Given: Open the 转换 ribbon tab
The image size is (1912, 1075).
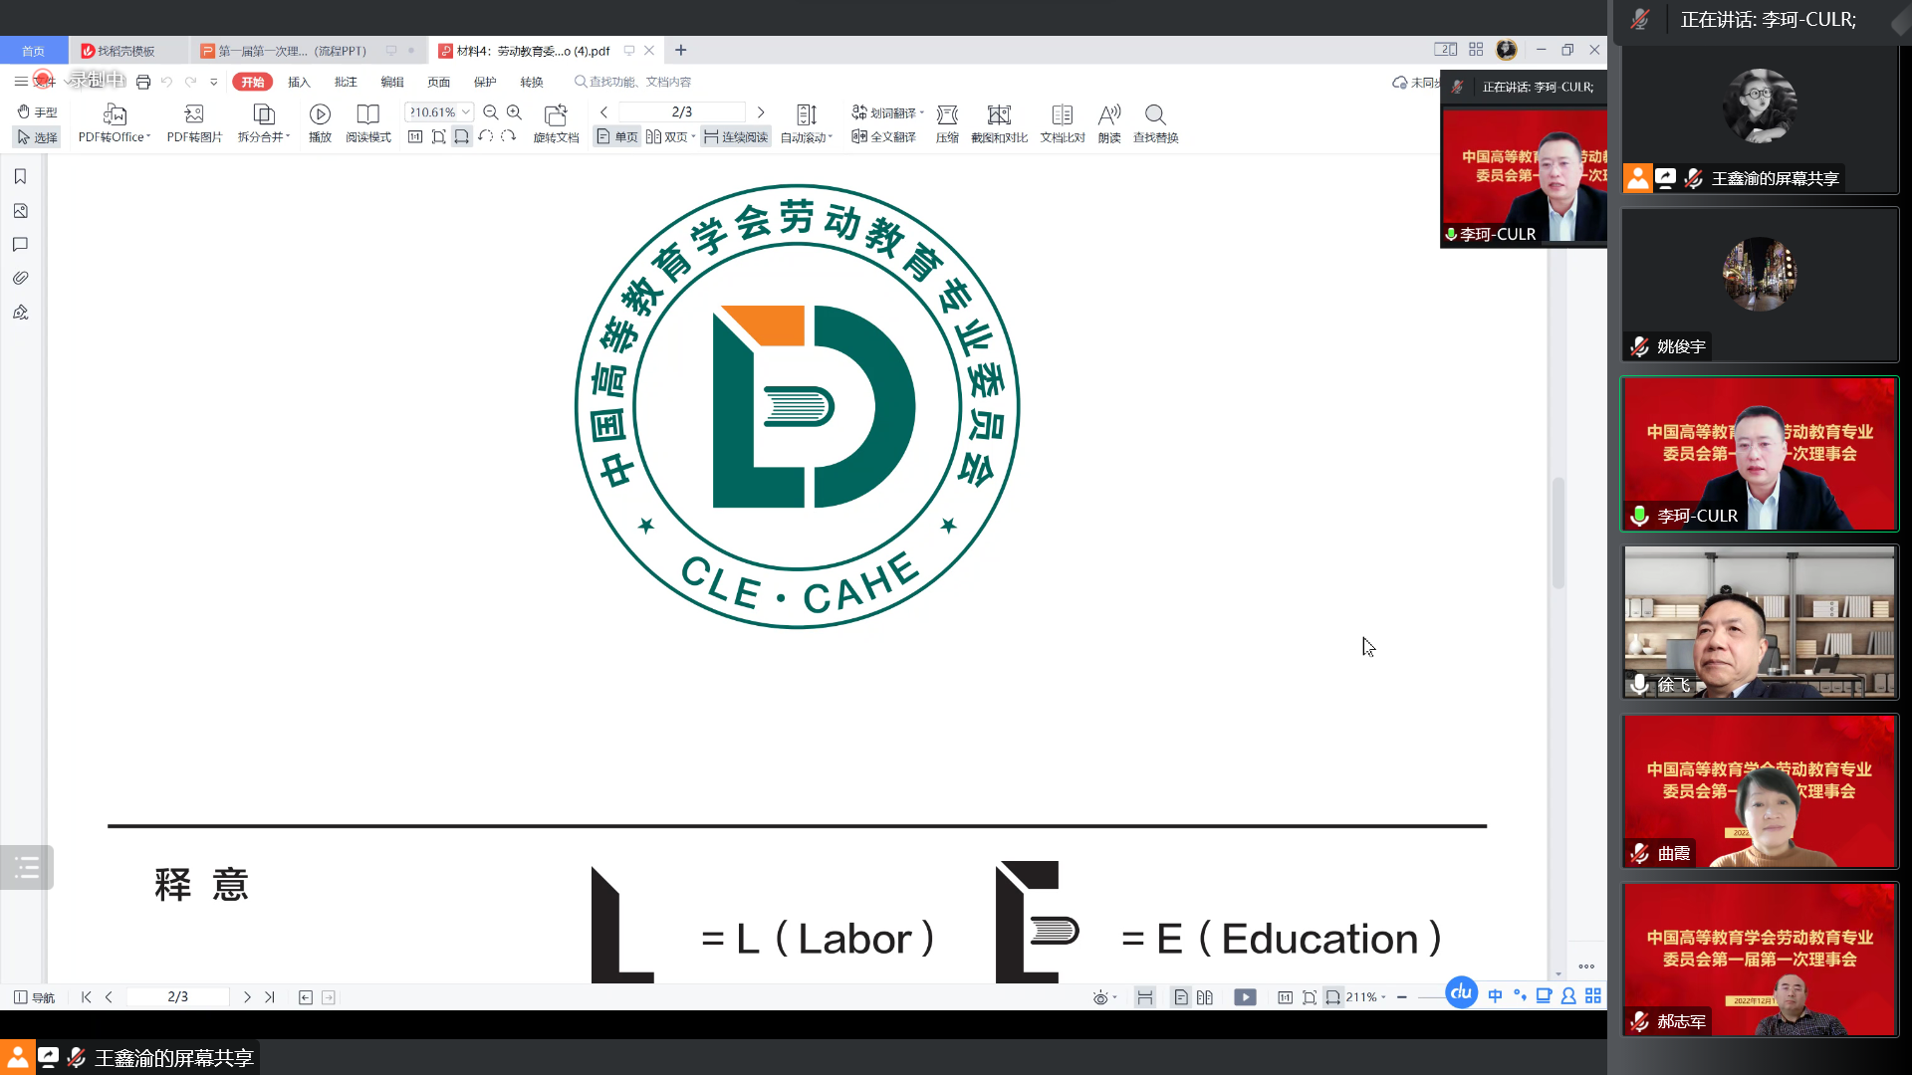Looking at the screenshot, I should [532, 82].
